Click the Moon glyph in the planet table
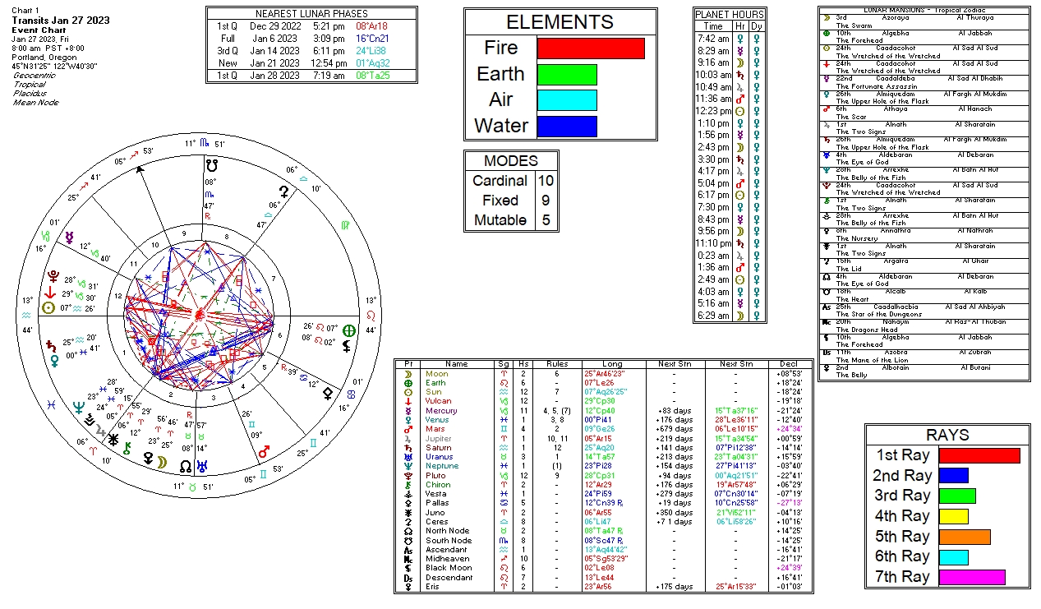Screen dimensions: 1041x609 pyautogui.click(x=408, y=374)
